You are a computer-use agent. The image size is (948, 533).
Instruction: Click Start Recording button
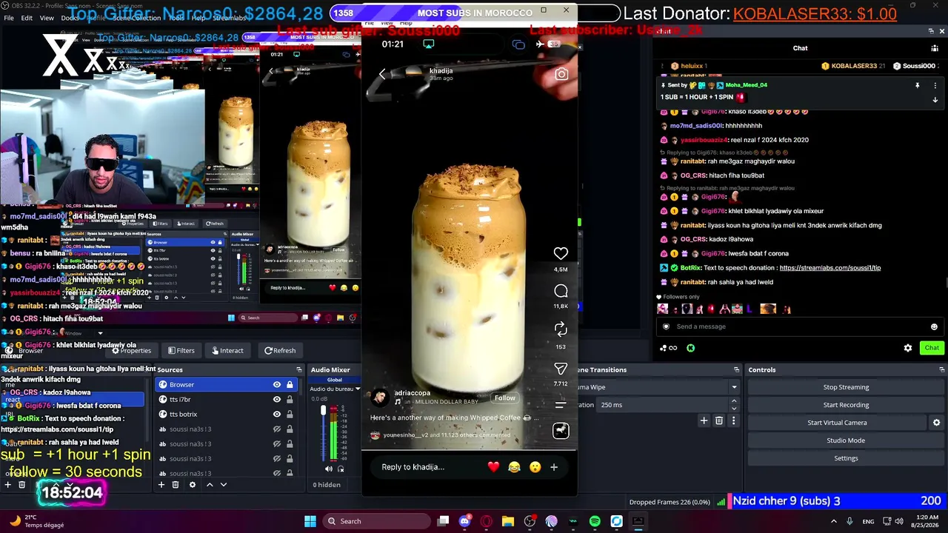(846, 405)
